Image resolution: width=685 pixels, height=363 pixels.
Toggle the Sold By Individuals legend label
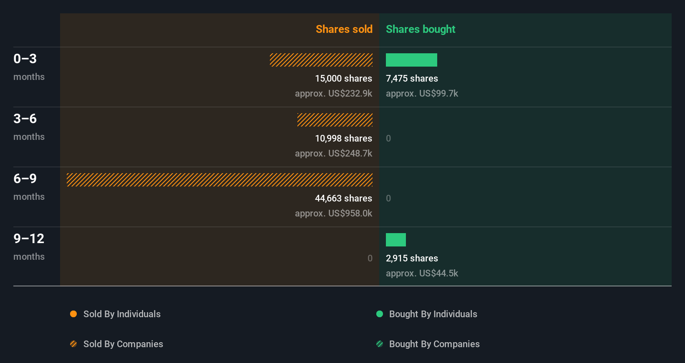coord(122,314)
